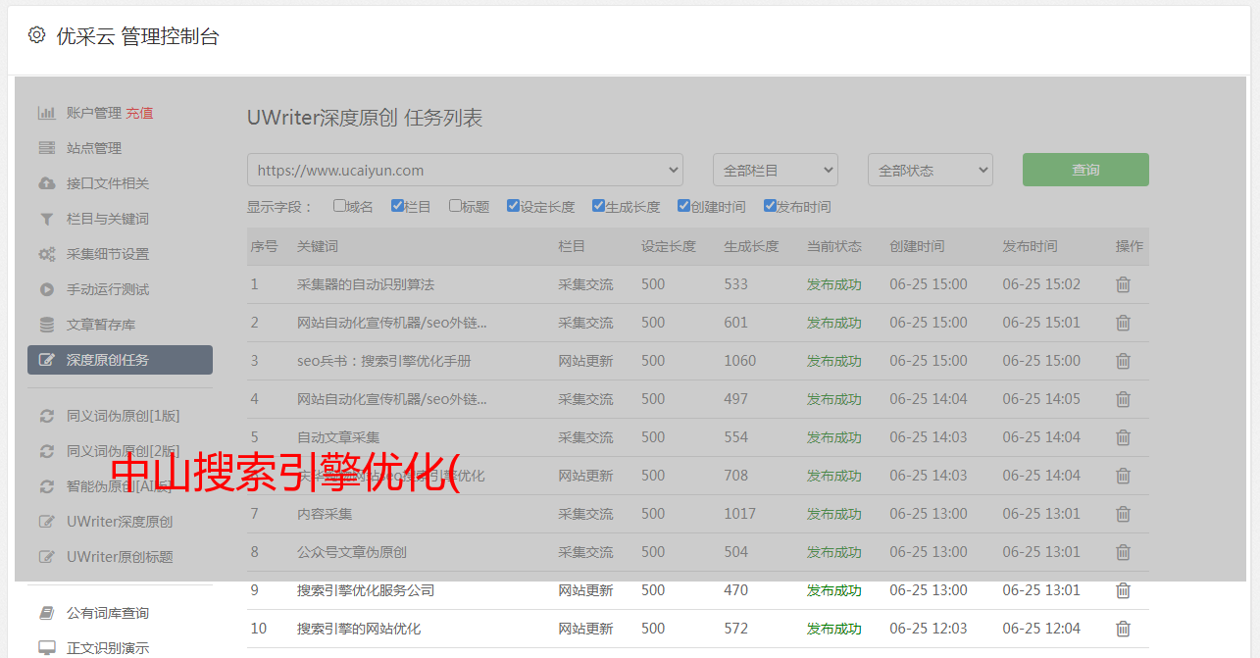Open 正文识别演示 sidebar link

click(108, 648)
